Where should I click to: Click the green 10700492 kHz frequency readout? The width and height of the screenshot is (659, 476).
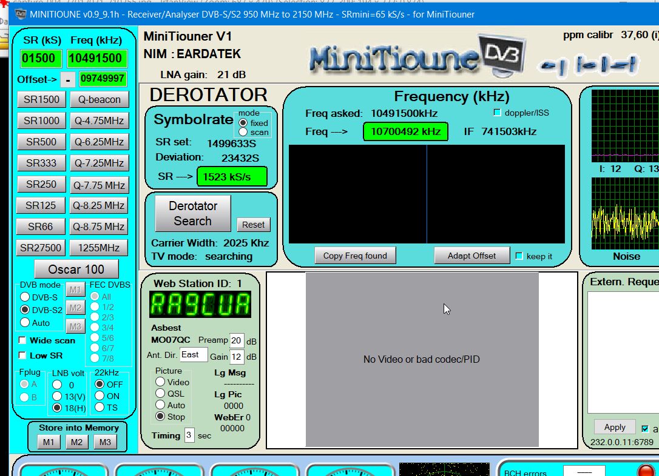pyautogui.click(x=405, y=131)
